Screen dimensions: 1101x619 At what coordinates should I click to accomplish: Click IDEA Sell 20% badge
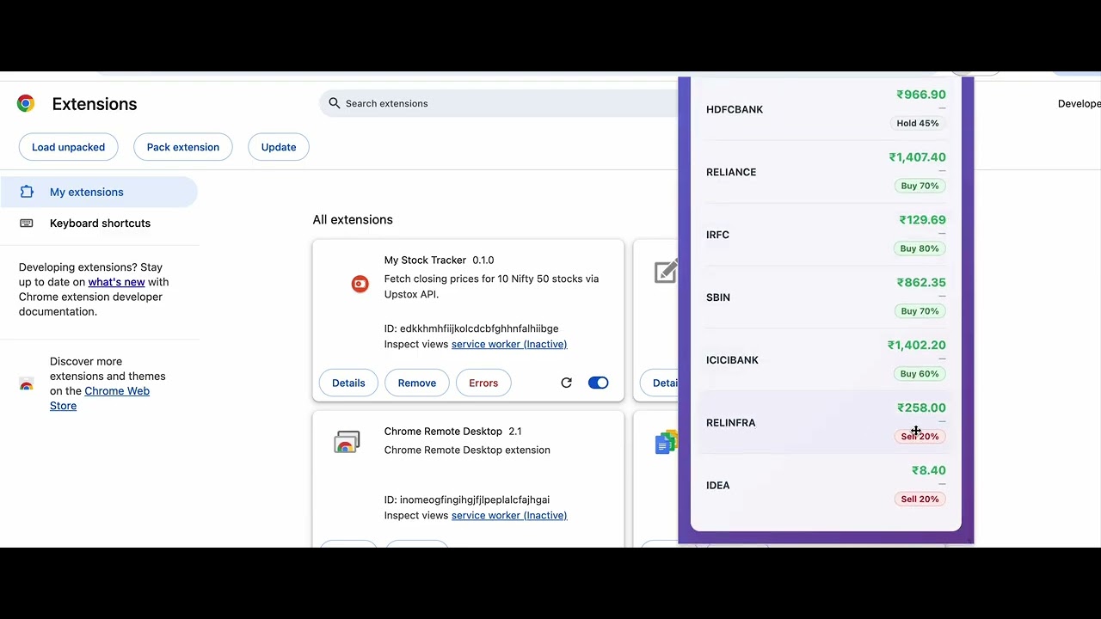point(920,499)
